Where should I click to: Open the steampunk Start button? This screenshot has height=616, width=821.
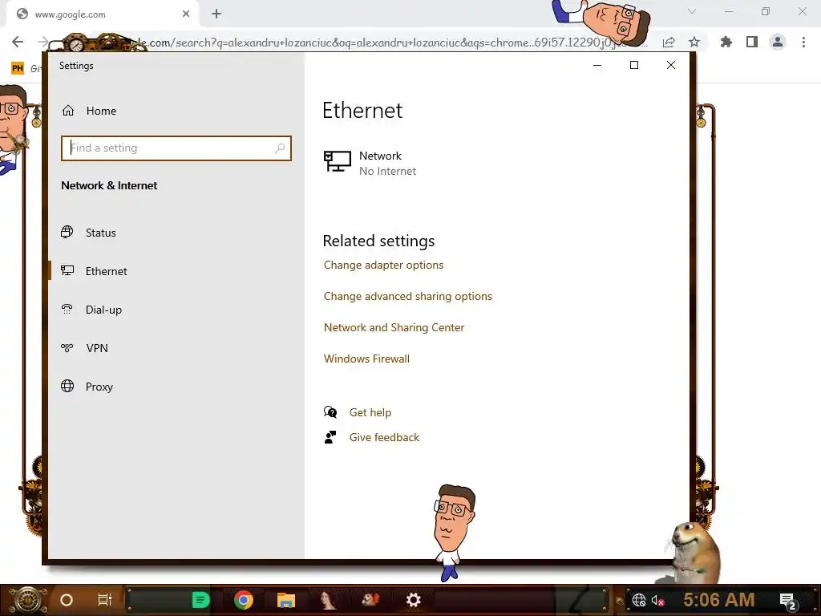pyautogui.click(x=27, y=600)
